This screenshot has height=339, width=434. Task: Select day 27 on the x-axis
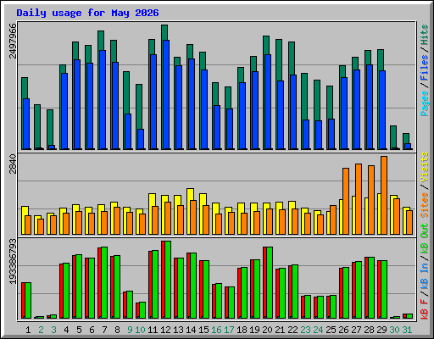coord(356,330)
